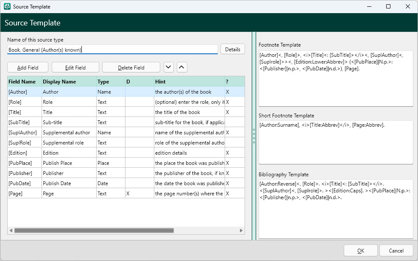Click the Field Name column header
This screenshot has width=418, height=261.
coord(25,81)
